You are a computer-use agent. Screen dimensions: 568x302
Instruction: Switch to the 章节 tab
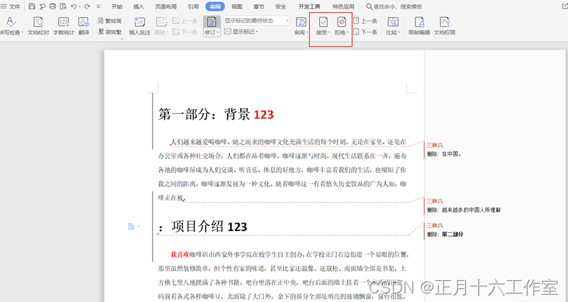coord(259,7)
